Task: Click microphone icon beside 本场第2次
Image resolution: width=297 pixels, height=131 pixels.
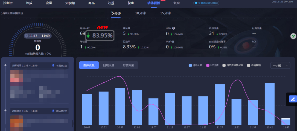Action: (53, 111)
